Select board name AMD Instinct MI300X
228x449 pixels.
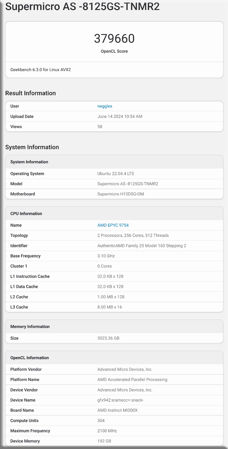(x=118, y=410)
